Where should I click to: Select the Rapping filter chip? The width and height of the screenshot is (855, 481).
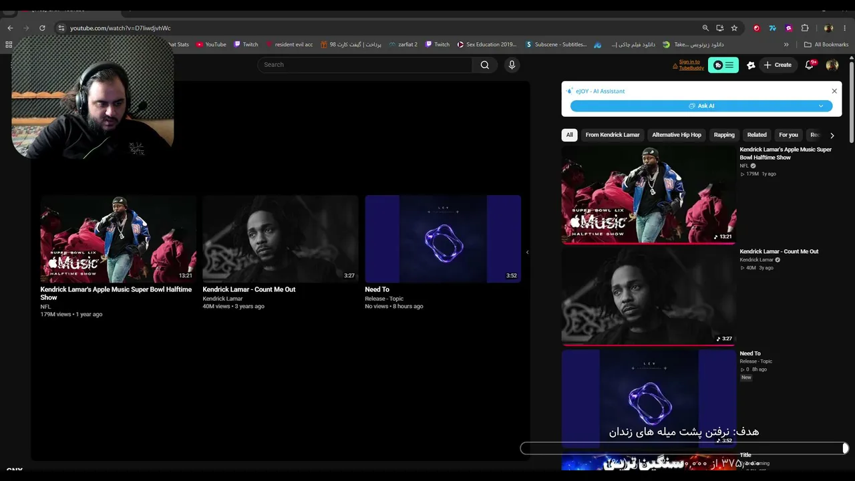[724, 135]
